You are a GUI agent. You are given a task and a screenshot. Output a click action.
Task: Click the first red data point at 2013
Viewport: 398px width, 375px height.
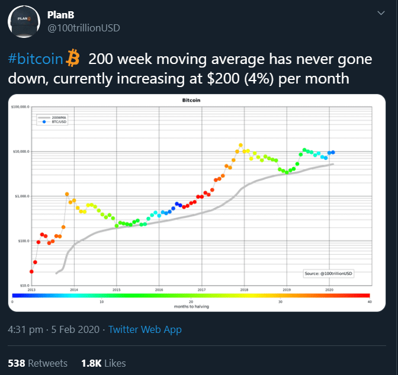[31, 271]
